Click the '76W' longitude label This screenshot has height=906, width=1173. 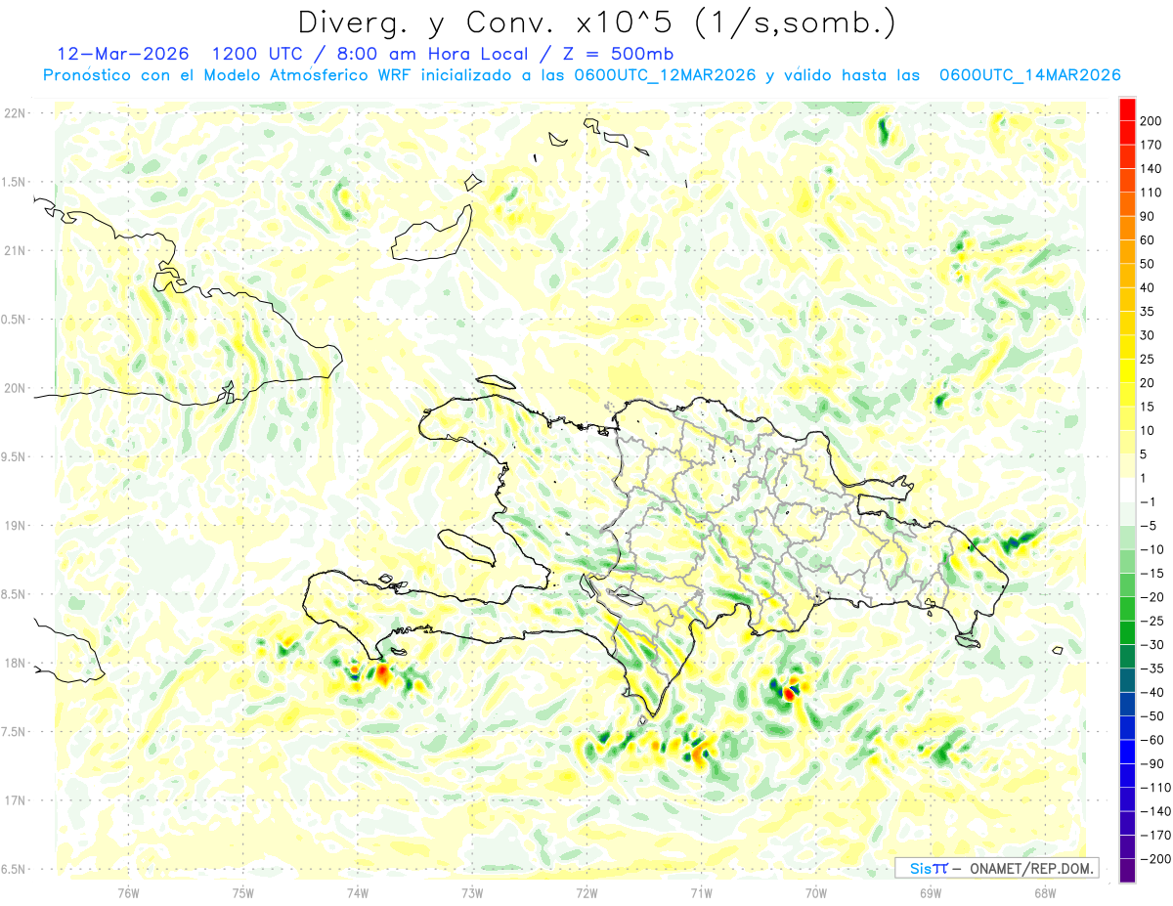tap(129, 891)
